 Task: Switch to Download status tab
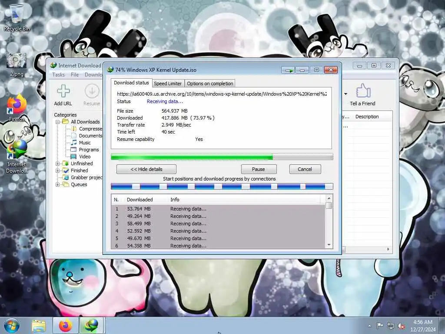click(131, 83)
